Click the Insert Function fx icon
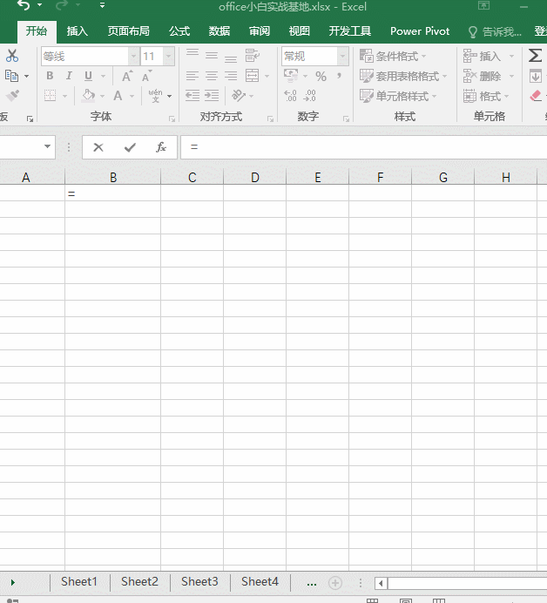Image resolution: width=547 pixels, height=603 pixels. [x=161, y=147]
